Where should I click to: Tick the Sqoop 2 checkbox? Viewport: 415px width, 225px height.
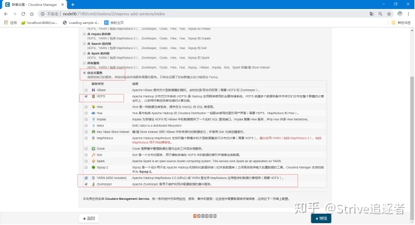click(86, 168)
